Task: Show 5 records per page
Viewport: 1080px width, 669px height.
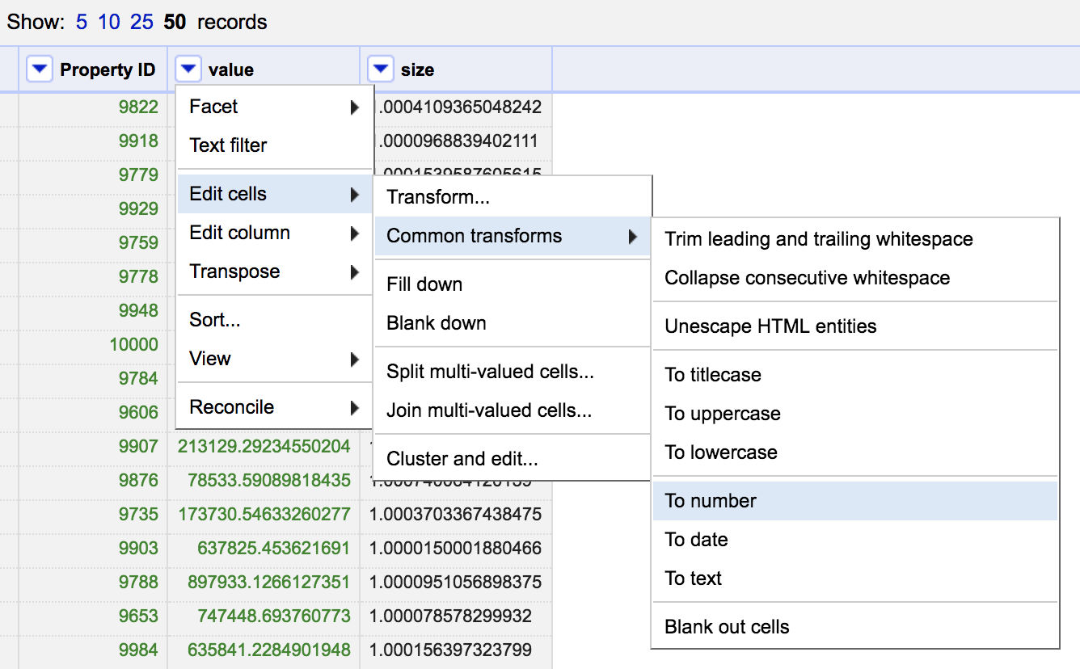Action: (82, 22)
